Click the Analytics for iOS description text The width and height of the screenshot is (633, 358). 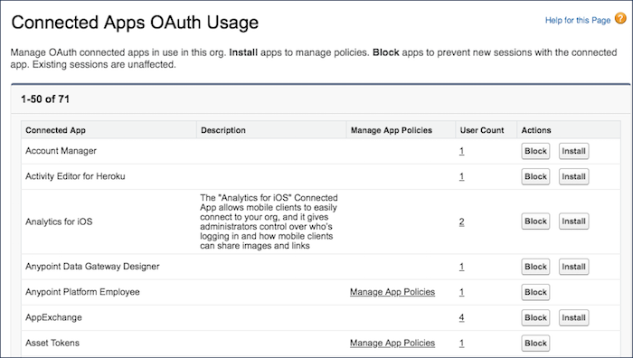click(269, 221)
